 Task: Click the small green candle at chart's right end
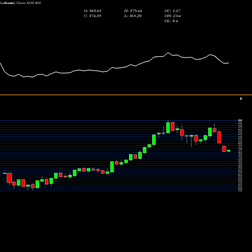coord(229,151)
